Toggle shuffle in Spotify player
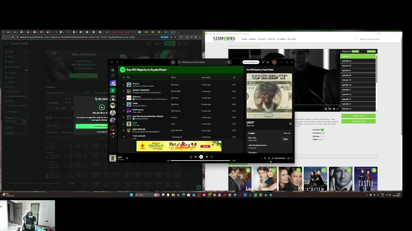The height and width of the screenshot is (231, 412). (x=191, y=157)
